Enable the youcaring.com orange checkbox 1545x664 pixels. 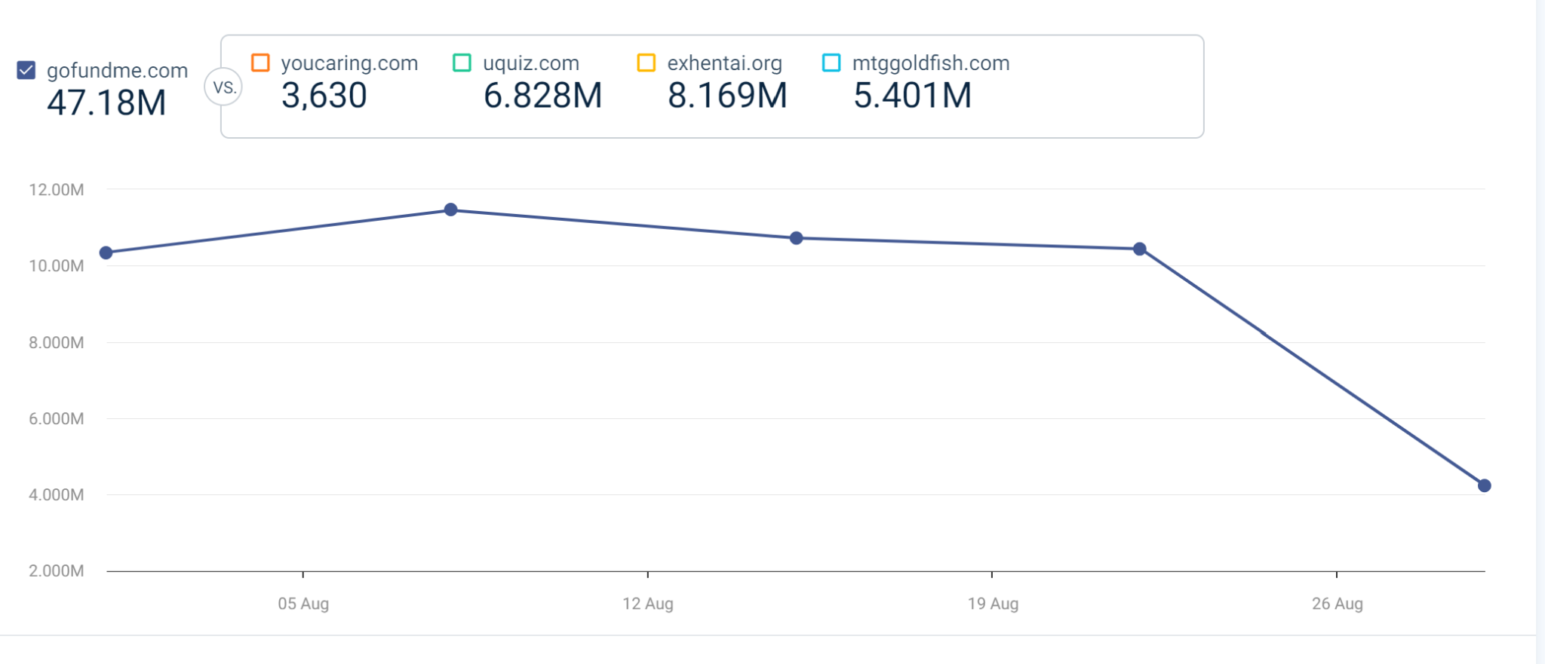[x=260, y=63]
